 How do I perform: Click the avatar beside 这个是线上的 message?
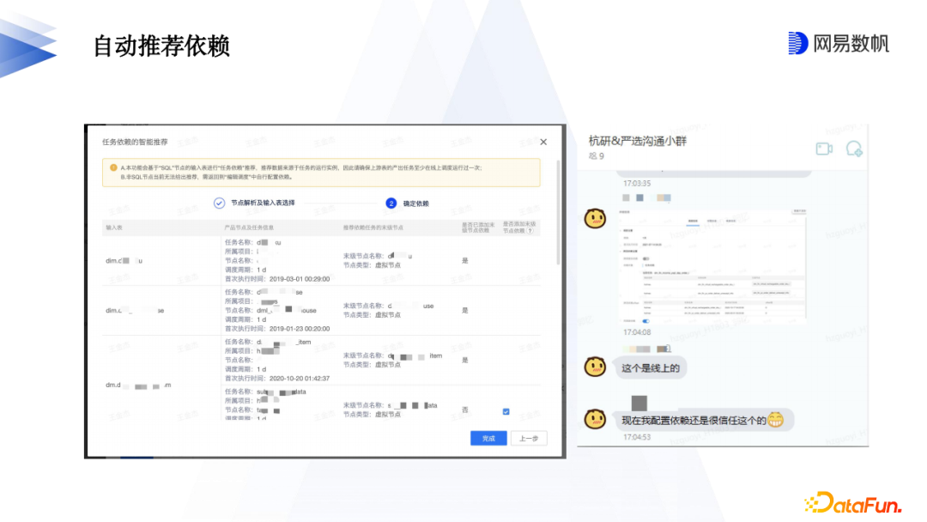pyautogui.click(x=595, y=367)
